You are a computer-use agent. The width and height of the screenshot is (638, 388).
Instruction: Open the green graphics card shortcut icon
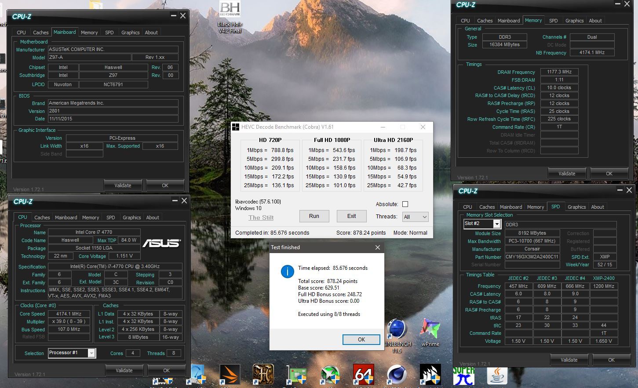pos(297,375)
